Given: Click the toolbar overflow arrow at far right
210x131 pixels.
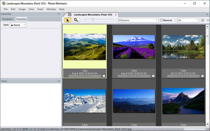Looking at the screenshot, I should pyautogui.click(x=208, y=20).
